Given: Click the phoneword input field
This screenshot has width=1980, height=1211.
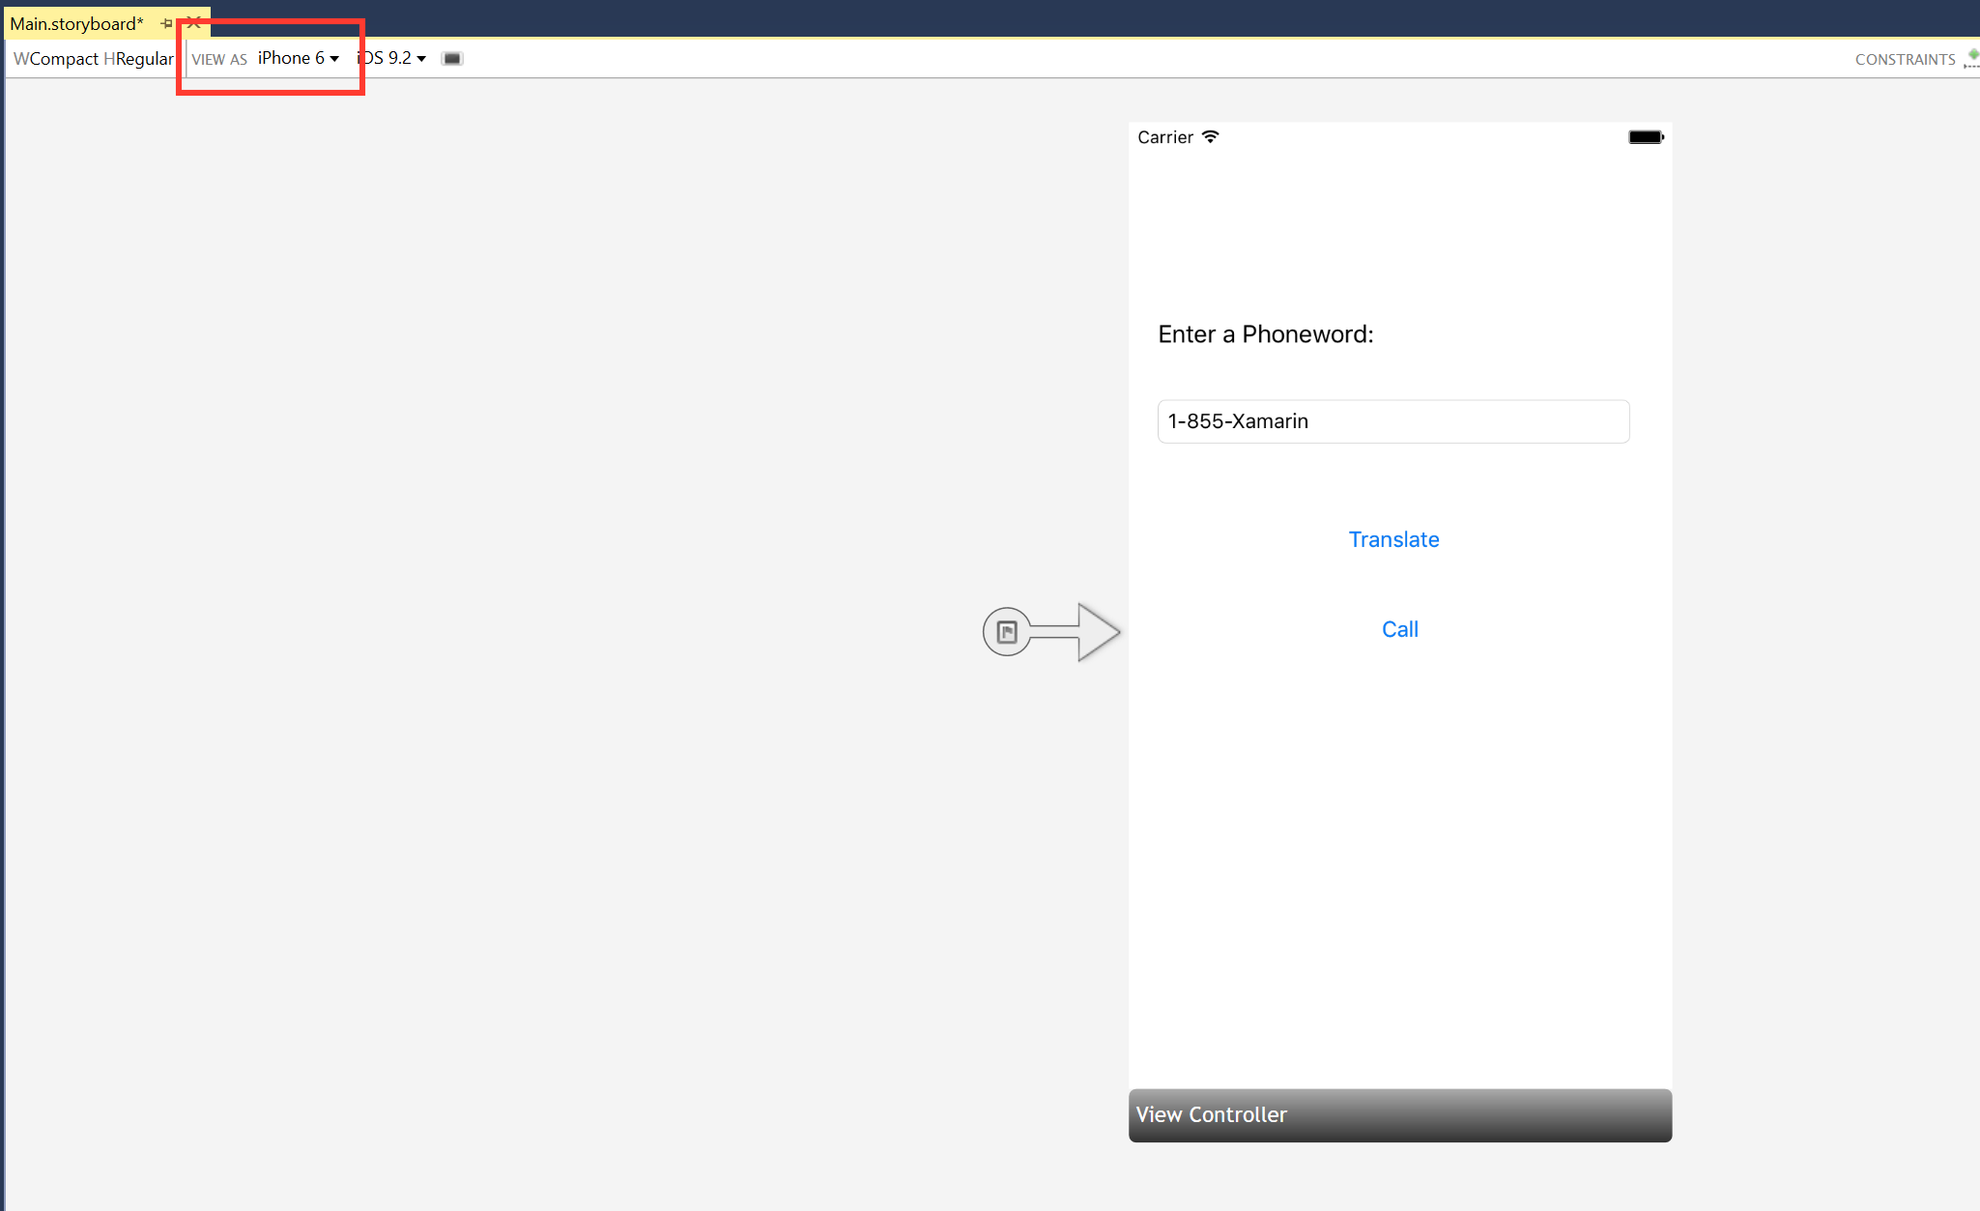Looking at the screenshot, I should coord(1392,420).
